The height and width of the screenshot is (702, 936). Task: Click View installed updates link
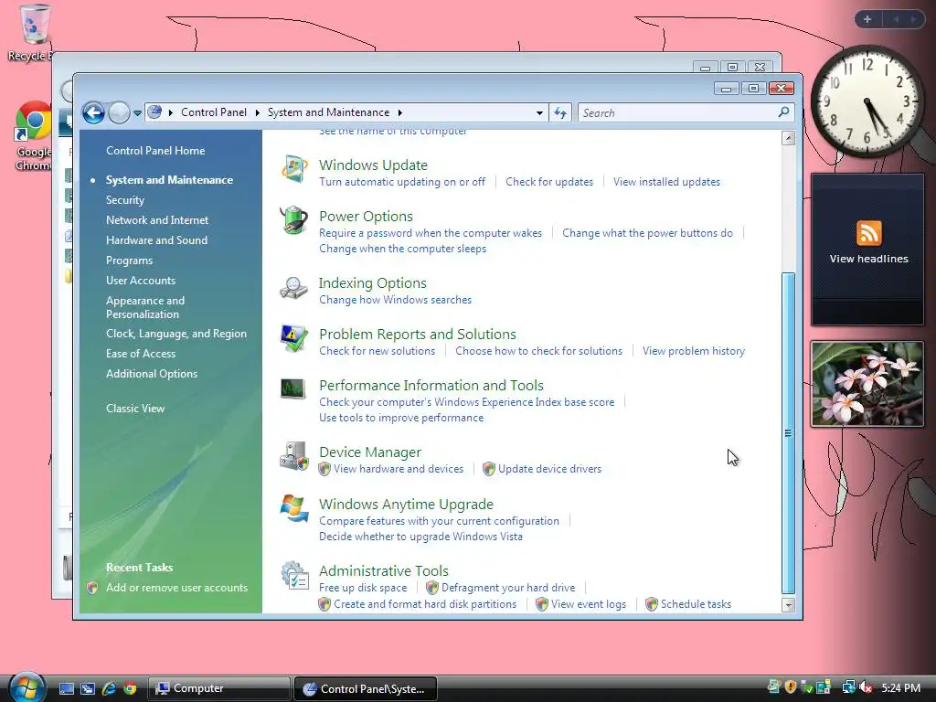coord(666,182)
